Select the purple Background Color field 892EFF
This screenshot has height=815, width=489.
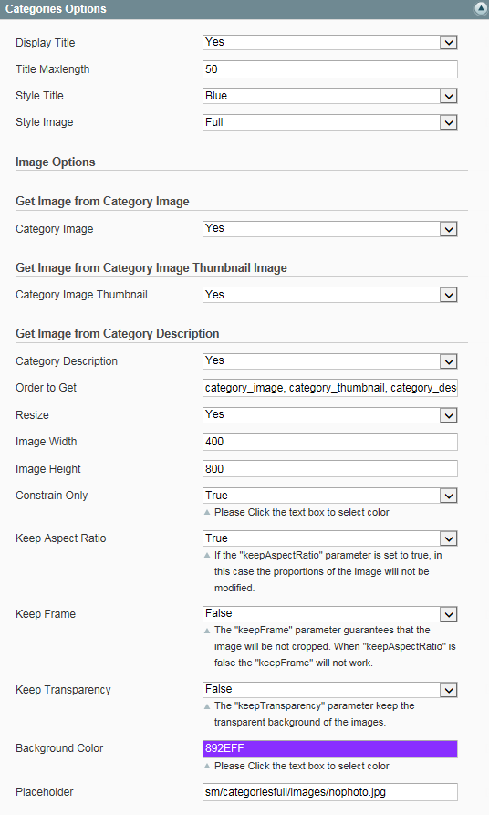coord(330,748)
